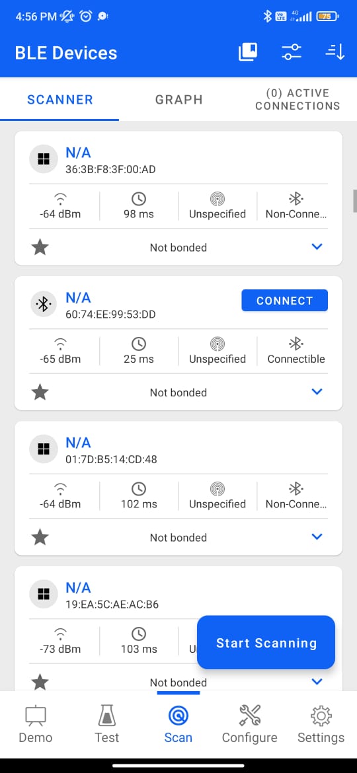Open the scan filter sliders icon
Viewport: 357px width, 773px height.
click(x=292, y=52)
